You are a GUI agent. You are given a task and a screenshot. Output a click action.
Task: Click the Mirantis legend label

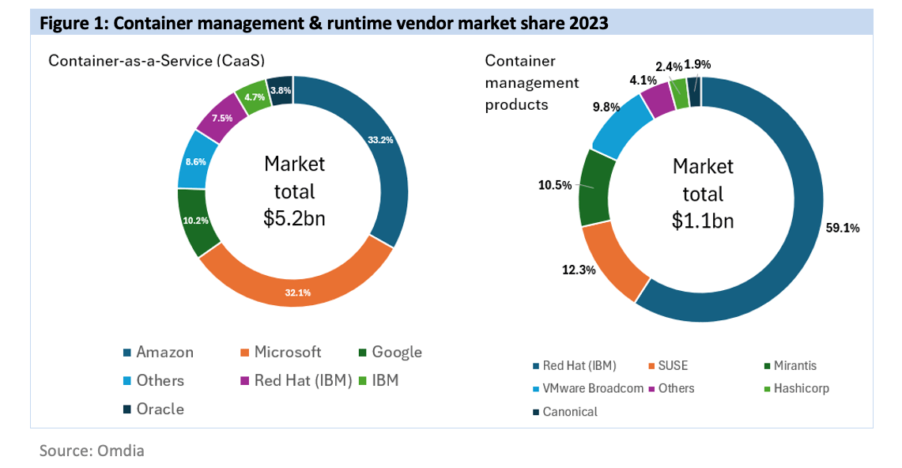795,366
